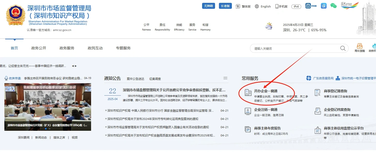The width and height of the screenshot is (376, 161).
Task: Enable accessibility with 无障碍 toggle
Action: tap(208, 5)
